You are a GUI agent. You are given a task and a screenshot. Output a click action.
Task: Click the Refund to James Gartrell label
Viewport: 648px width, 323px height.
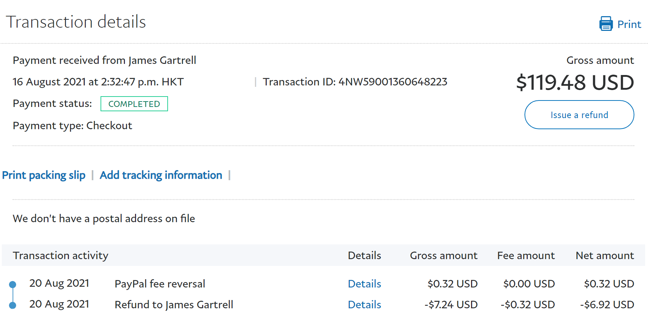(x=174, y=305)
